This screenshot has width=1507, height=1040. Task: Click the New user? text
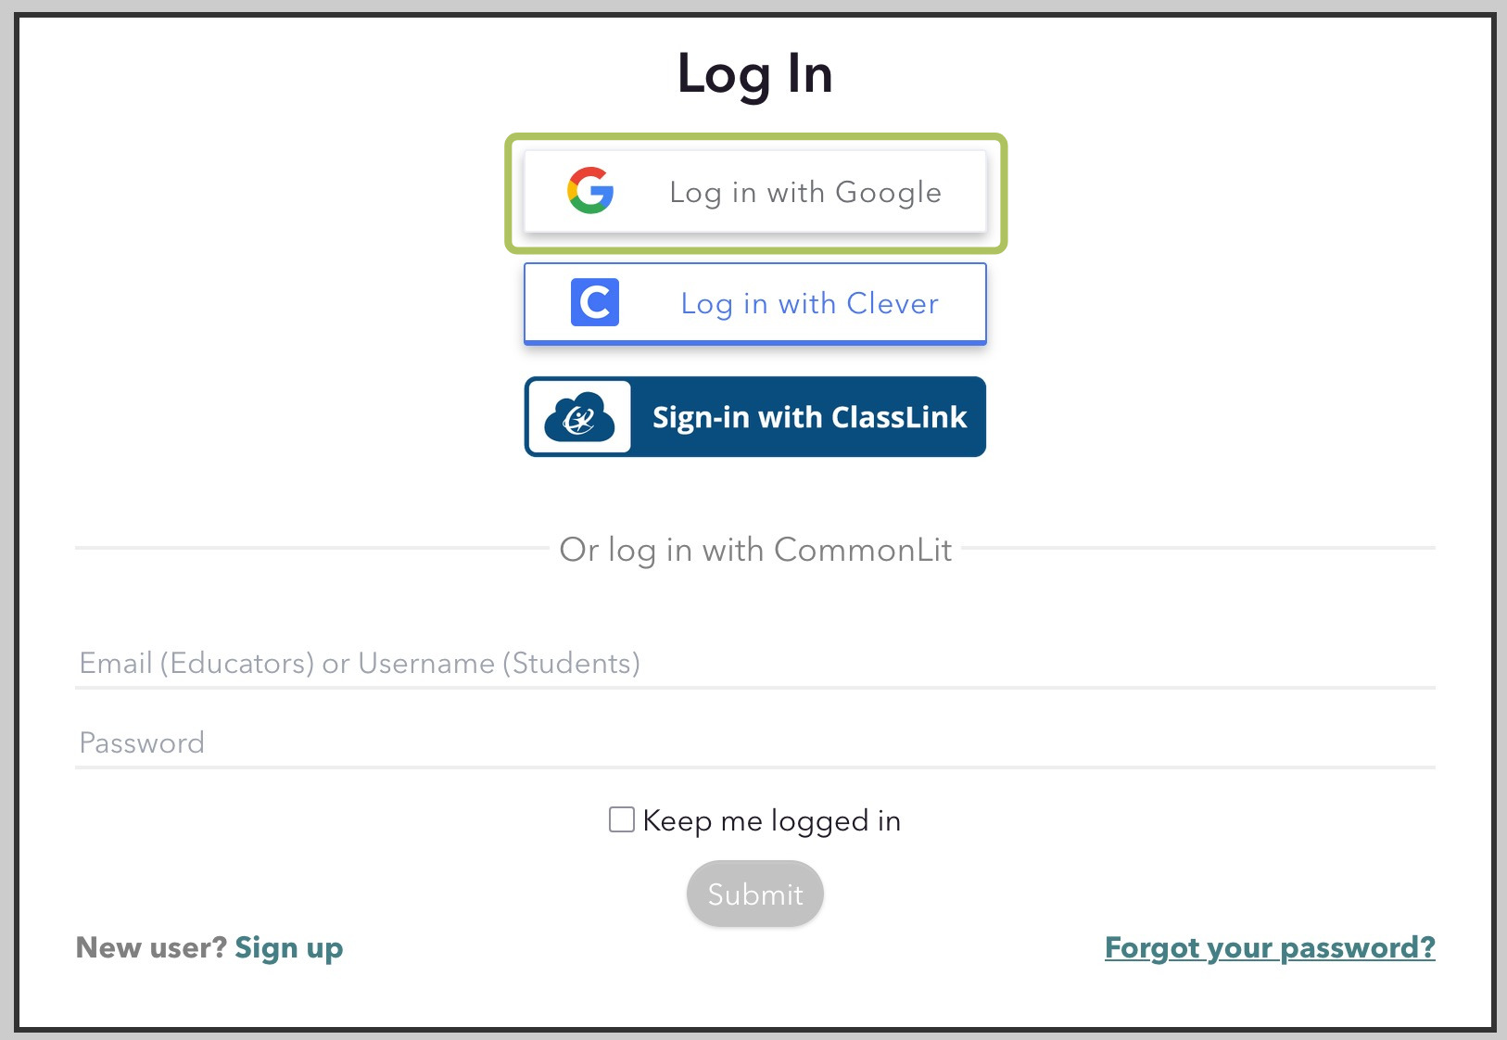coord(151,947)
